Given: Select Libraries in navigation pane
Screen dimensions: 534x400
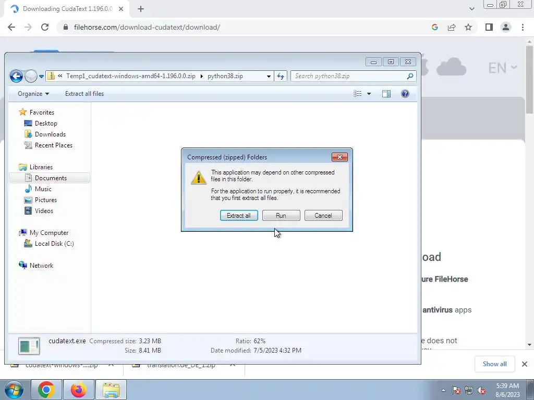Looking at the screenshot, I should [41, 167].
